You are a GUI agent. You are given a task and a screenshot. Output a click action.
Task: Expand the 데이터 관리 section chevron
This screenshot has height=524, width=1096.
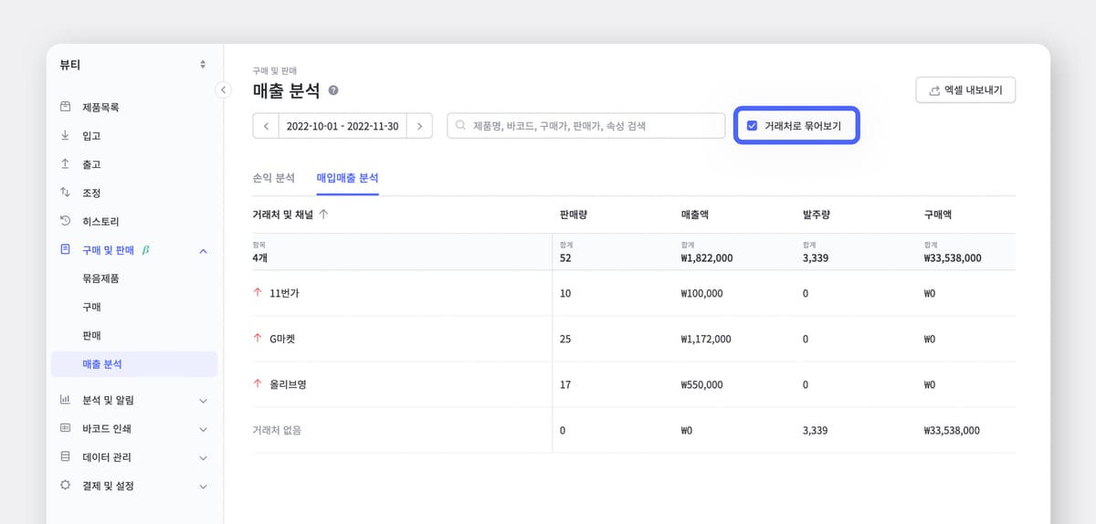203,457
